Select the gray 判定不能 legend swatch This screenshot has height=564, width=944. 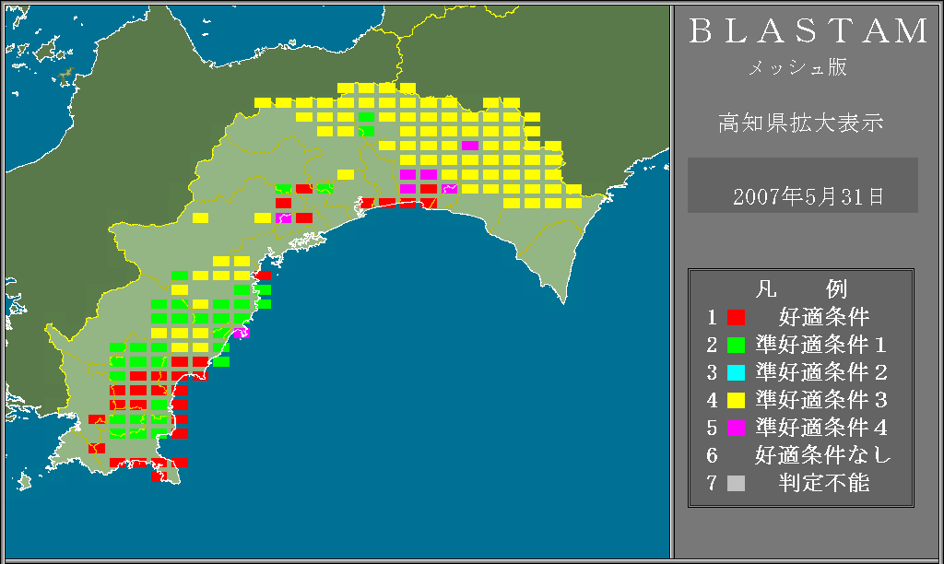click(x=736, y=483)
